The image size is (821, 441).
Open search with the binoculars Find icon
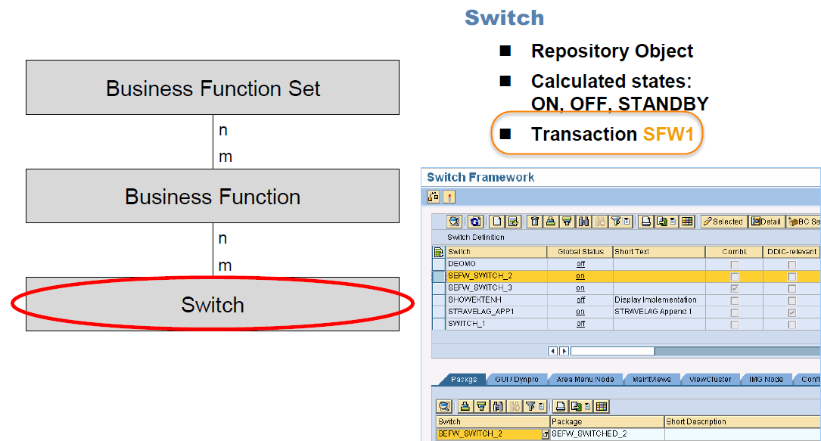tap(584, 222)
